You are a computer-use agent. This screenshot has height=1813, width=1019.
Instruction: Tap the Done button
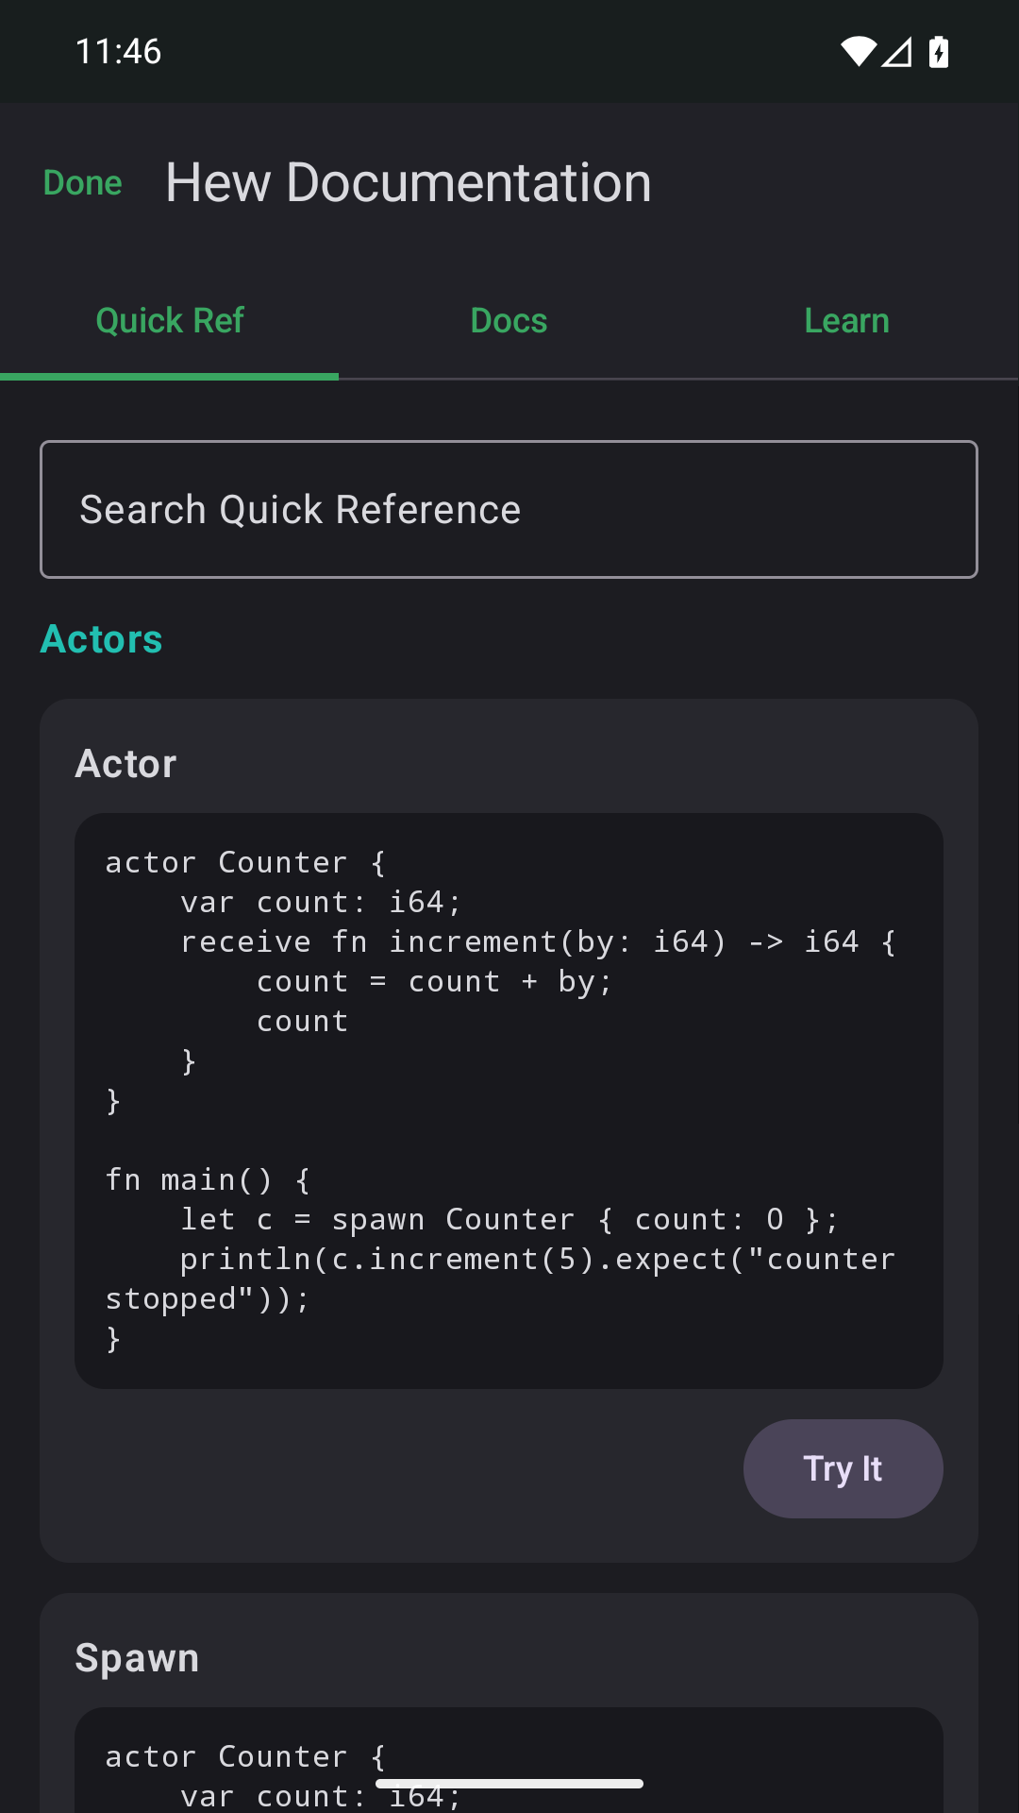[82, 182]
